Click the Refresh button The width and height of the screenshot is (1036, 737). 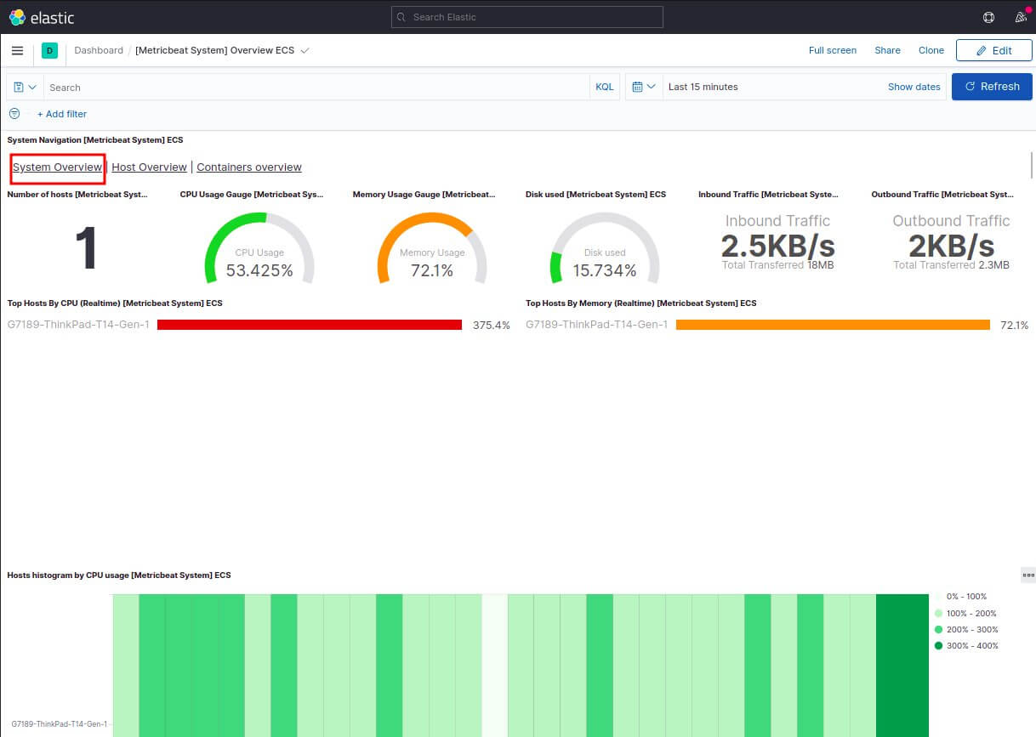992,87
